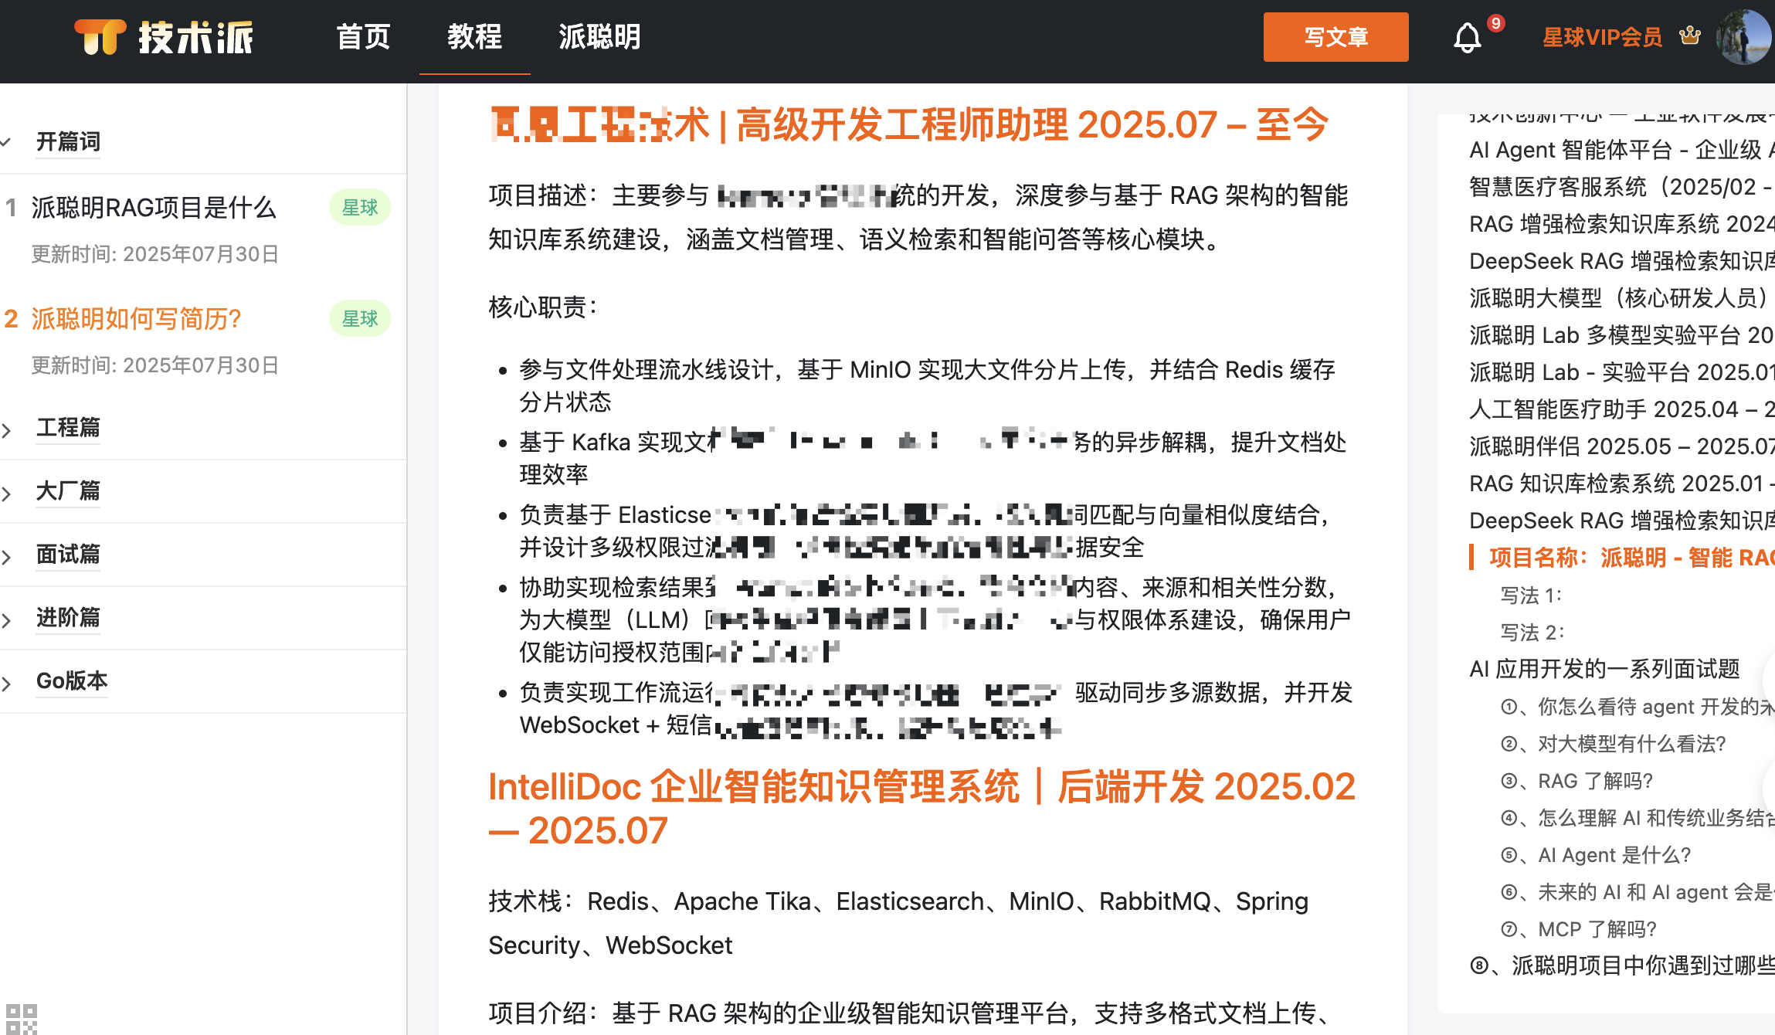Open the user avatar profile picture
Screen dimensions: 1775x1035
[x=1743, y=37]
